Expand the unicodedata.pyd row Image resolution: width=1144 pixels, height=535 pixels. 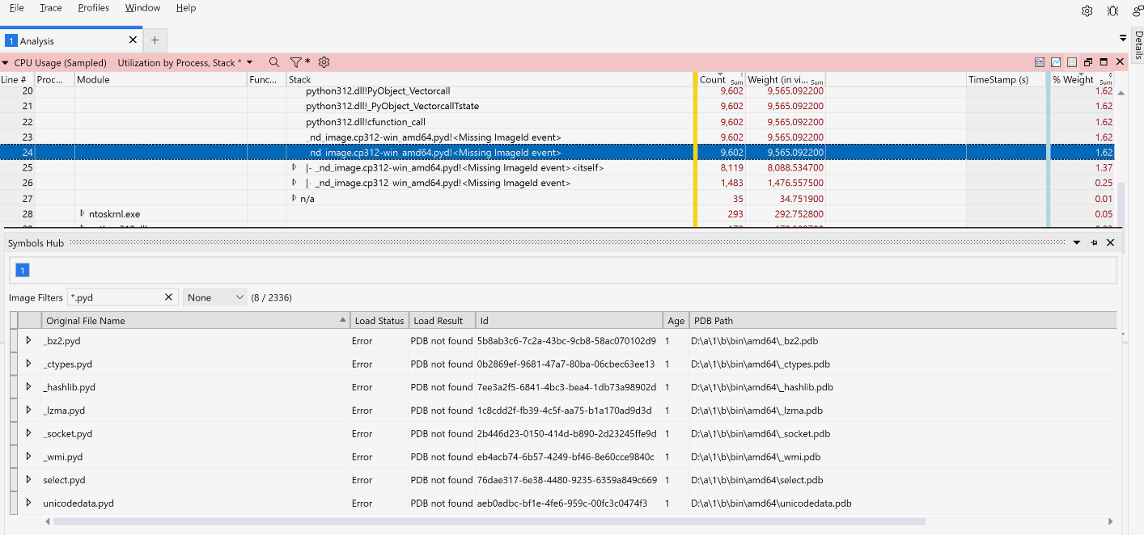click(28, 503)
